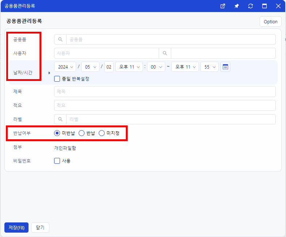Click the 공용품 input field
This screenshot has width=286, height=237.
click(x=171, y=39)
